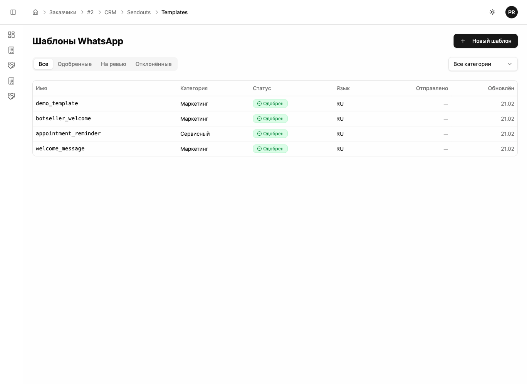The width and height of the screenshot is (527, 384).
Task: Switch to the 'Одобренные' tab
Action: (74, 64)
